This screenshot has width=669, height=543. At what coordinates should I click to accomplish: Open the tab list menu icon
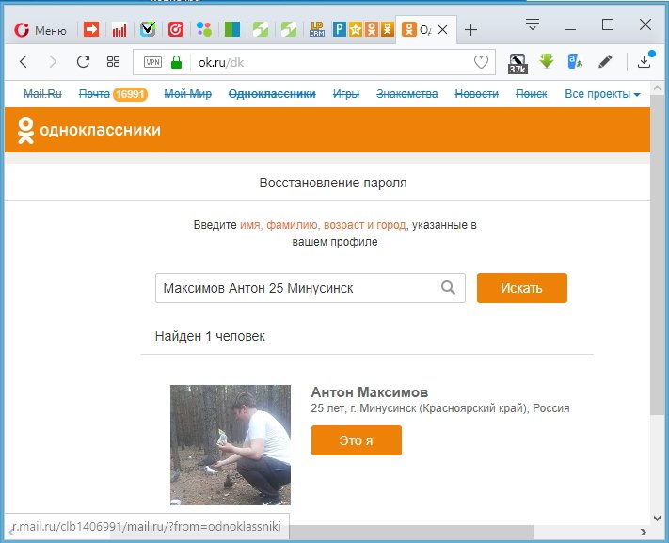click(x=534, y=24)
